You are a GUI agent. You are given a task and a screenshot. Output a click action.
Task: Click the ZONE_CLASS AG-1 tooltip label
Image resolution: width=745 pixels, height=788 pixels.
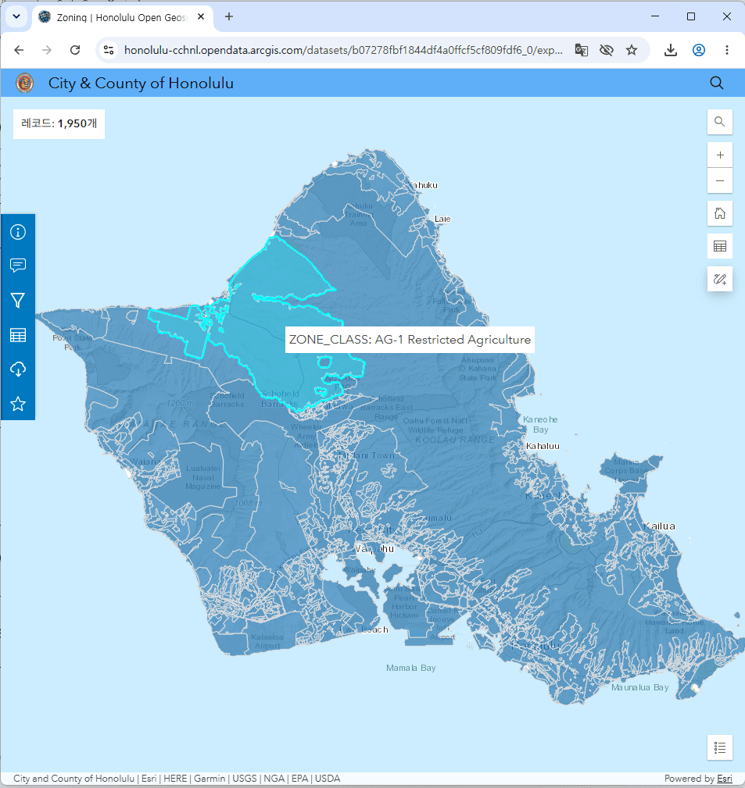point(410,340)
